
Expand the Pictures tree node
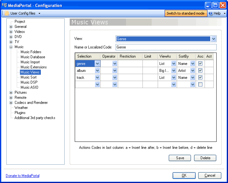pos(11,92)
